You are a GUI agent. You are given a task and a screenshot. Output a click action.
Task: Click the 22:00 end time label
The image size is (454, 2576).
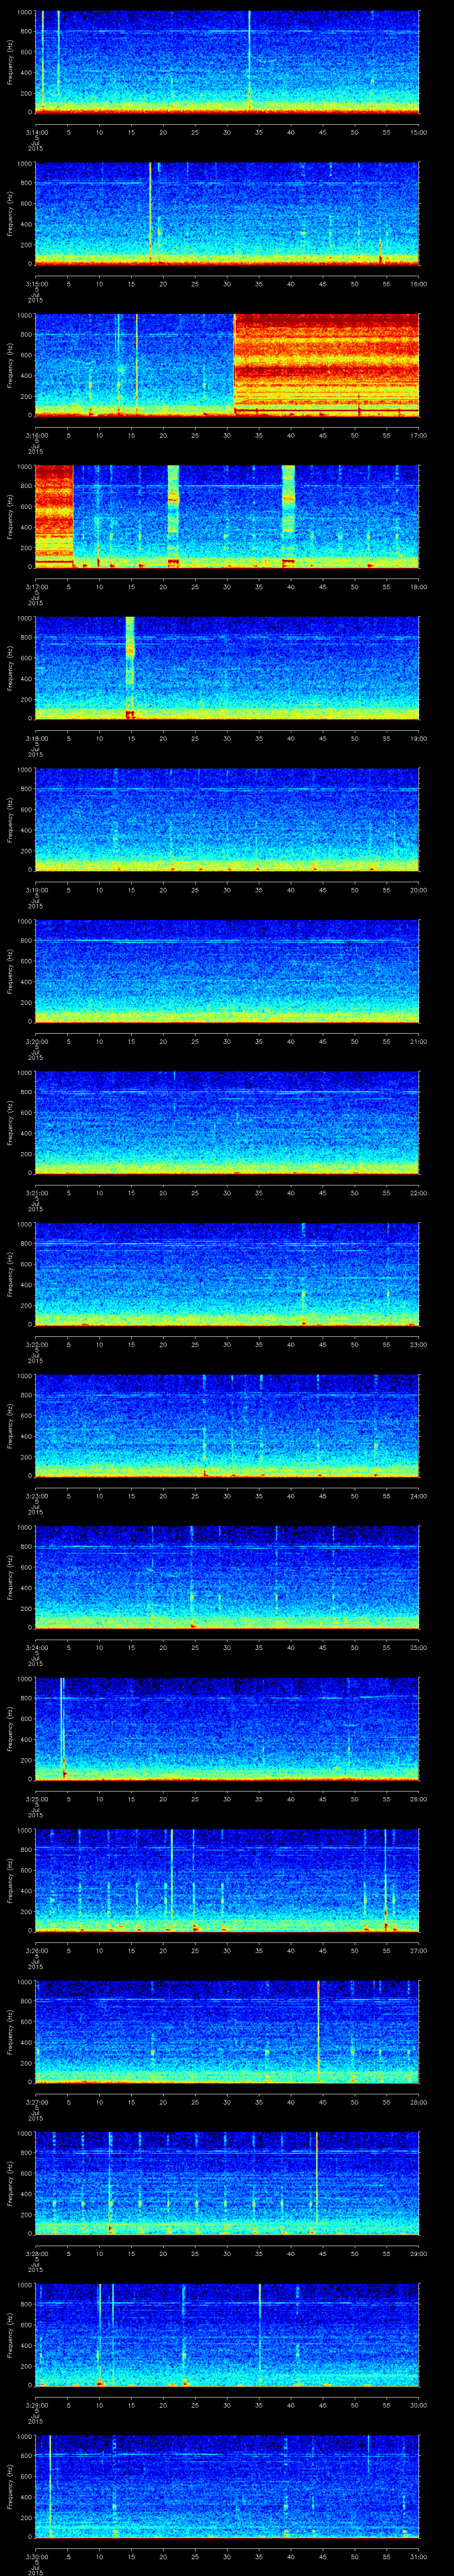click(x=418, y=1192)
